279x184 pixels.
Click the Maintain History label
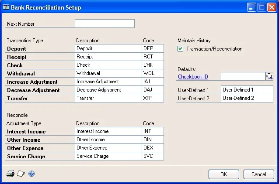[195, 41]
